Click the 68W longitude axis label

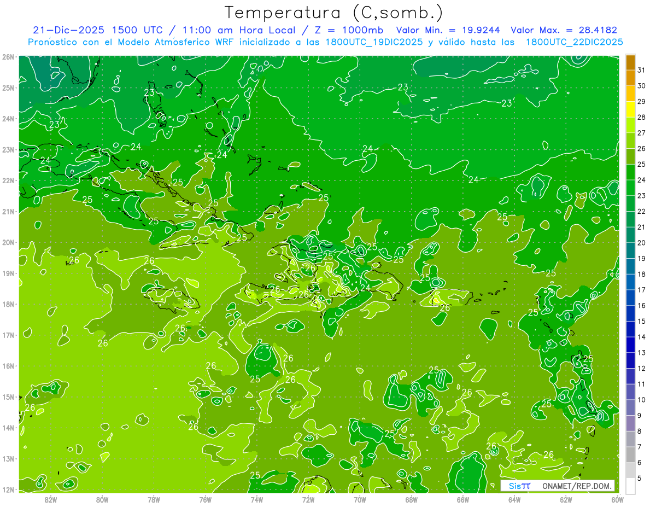point(412,500)
